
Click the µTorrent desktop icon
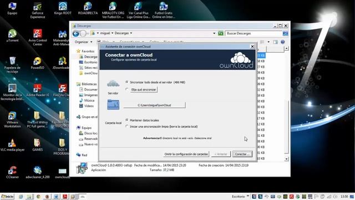pos(12,36)
